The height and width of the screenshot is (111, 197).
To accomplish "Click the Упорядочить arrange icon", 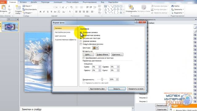I will [x=131, y=7].
